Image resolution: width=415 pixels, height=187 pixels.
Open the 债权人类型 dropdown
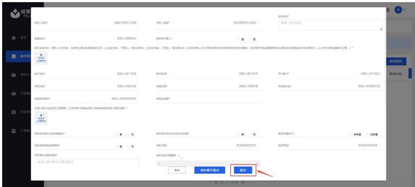coord(246,23)
